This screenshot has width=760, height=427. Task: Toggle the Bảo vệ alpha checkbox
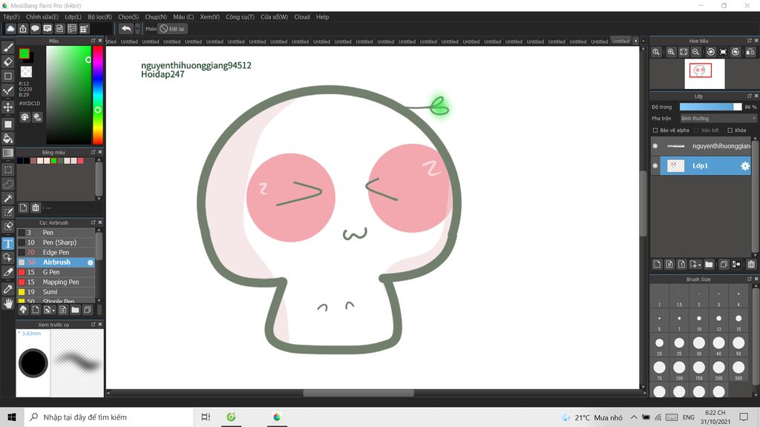tap(655, 130)
